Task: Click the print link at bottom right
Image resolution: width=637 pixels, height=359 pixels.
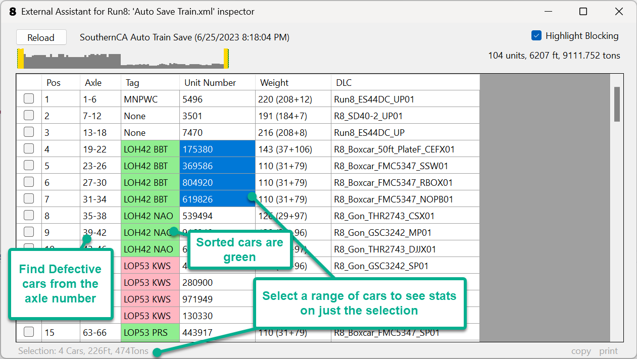Action: point(608,351)
